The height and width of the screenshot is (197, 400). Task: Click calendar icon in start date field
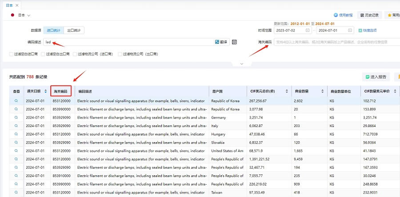(308, 30)
